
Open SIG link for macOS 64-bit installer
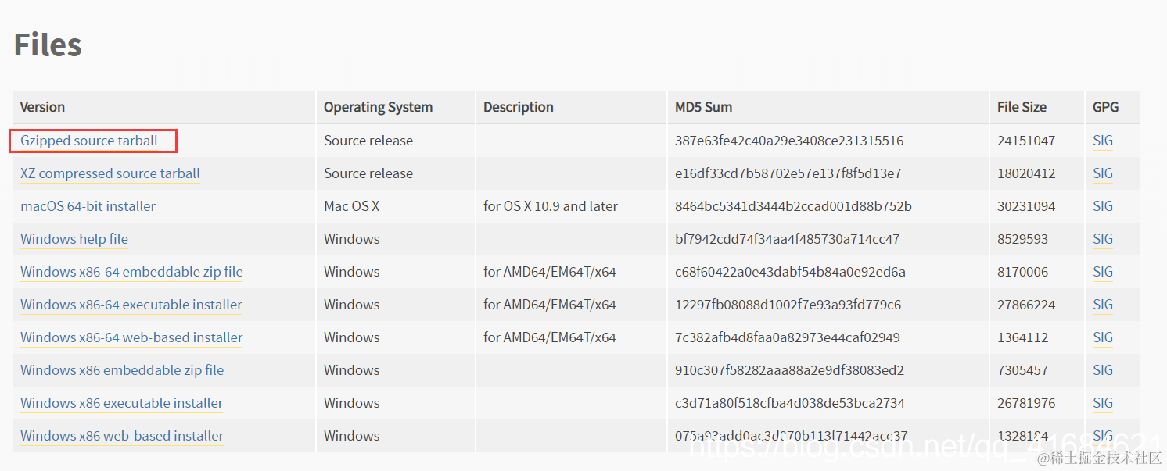tap(1103, 206)
